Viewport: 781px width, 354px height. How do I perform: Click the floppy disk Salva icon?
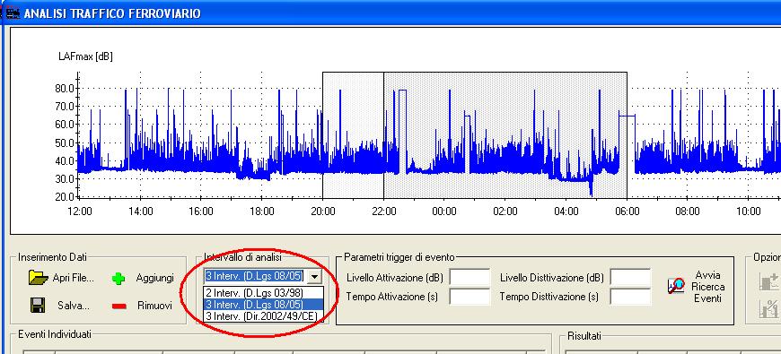click(38, 306)
